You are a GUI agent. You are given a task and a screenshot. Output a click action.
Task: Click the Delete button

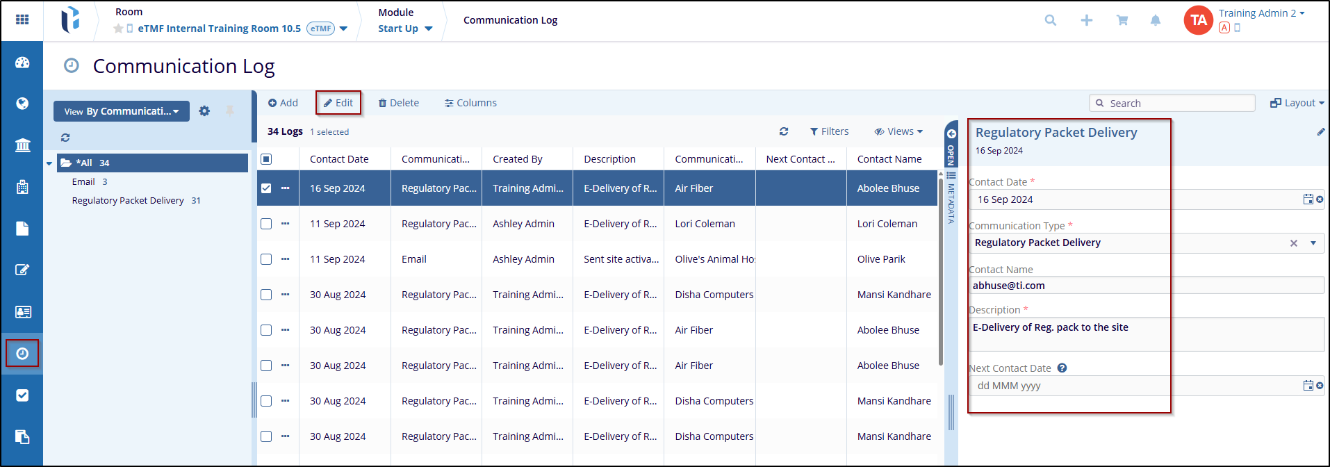pyautogui.click(x=398, y=103)
